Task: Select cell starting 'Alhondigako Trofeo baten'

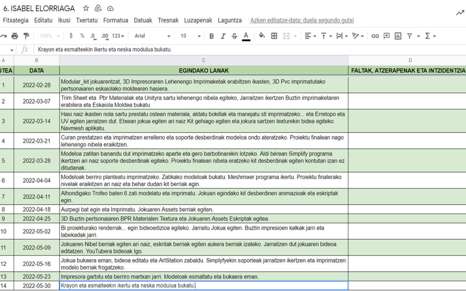Action: pos(204,197)
